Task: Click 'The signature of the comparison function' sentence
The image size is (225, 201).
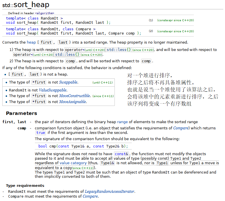Action: pyautogui.click(x=107, y=139)
